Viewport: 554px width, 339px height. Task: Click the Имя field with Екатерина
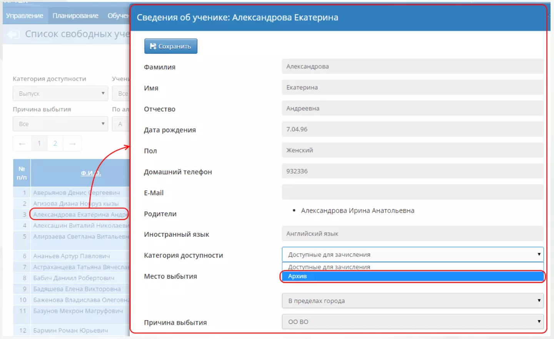[412, 87]
